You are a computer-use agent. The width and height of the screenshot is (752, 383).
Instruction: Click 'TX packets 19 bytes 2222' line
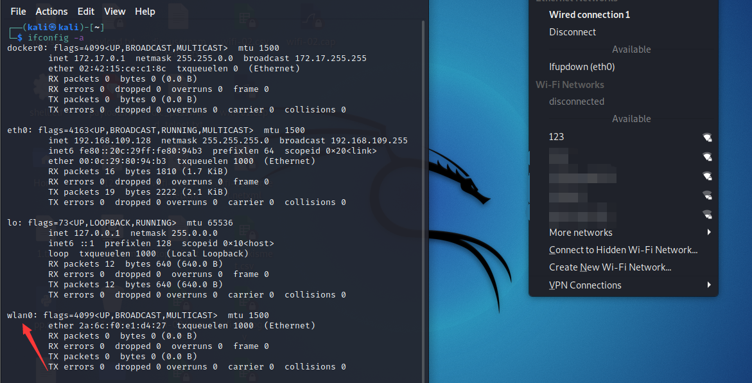tap(138, 192)
